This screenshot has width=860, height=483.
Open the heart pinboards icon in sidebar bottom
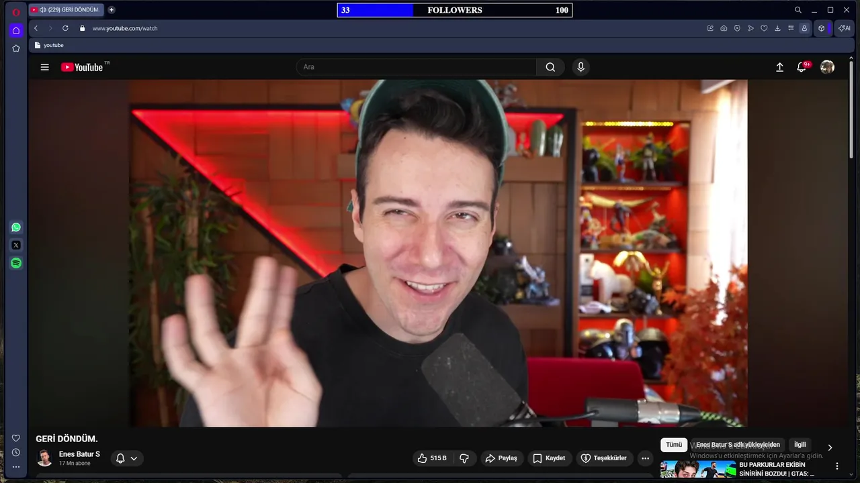coord(16,438)
